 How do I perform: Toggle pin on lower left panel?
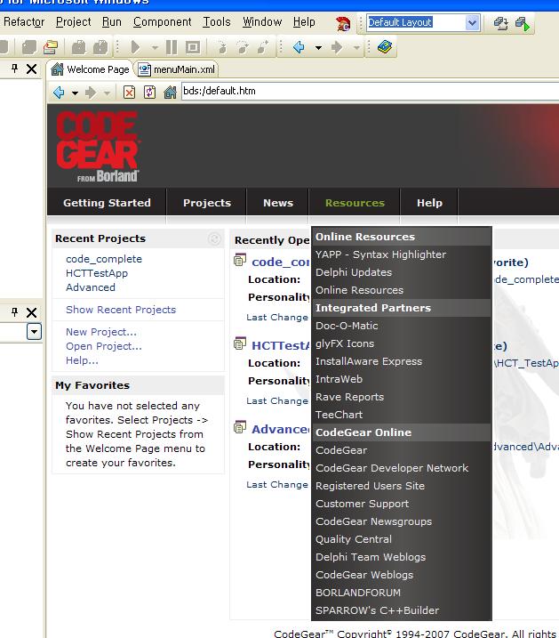coord(15,312)
